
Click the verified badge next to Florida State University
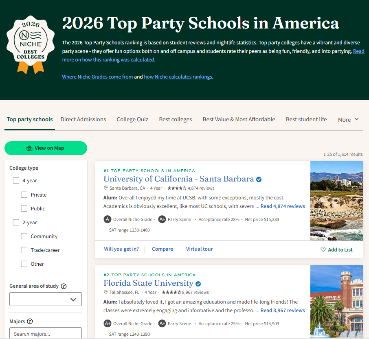pos(198,284)
